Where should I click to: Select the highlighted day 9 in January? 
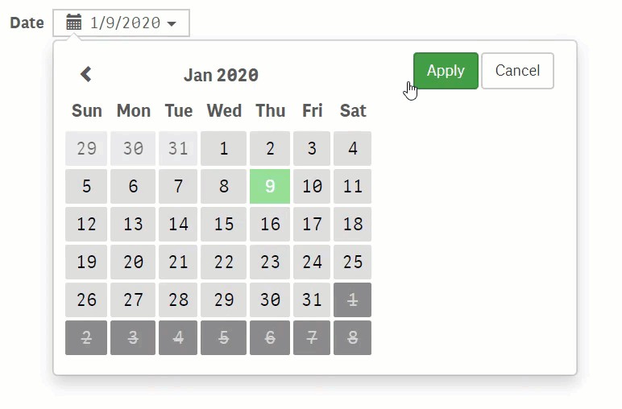click(270, 186)
